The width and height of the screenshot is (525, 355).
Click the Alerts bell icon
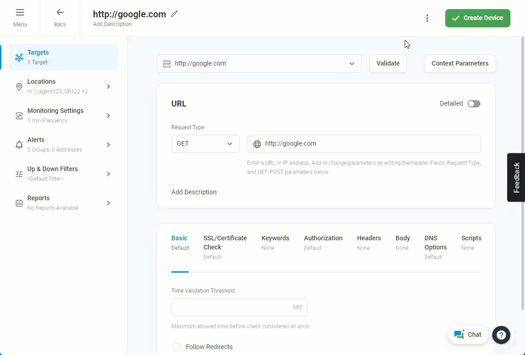pos(19,145)
